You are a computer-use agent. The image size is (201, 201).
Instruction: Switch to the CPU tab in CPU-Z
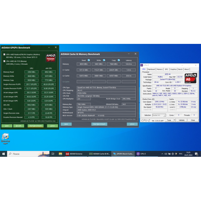144,69
